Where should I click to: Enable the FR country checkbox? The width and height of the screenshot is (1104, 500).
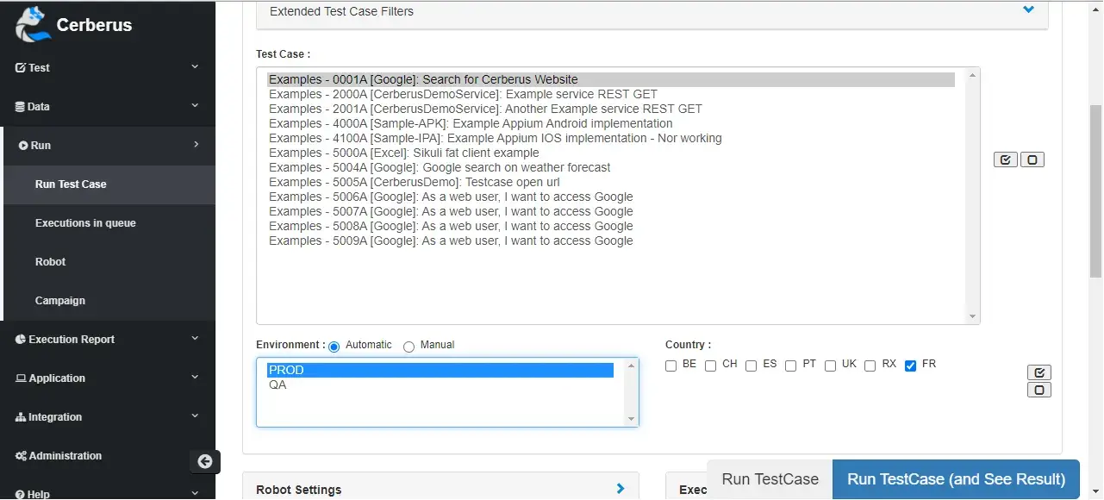coord(910,366)
